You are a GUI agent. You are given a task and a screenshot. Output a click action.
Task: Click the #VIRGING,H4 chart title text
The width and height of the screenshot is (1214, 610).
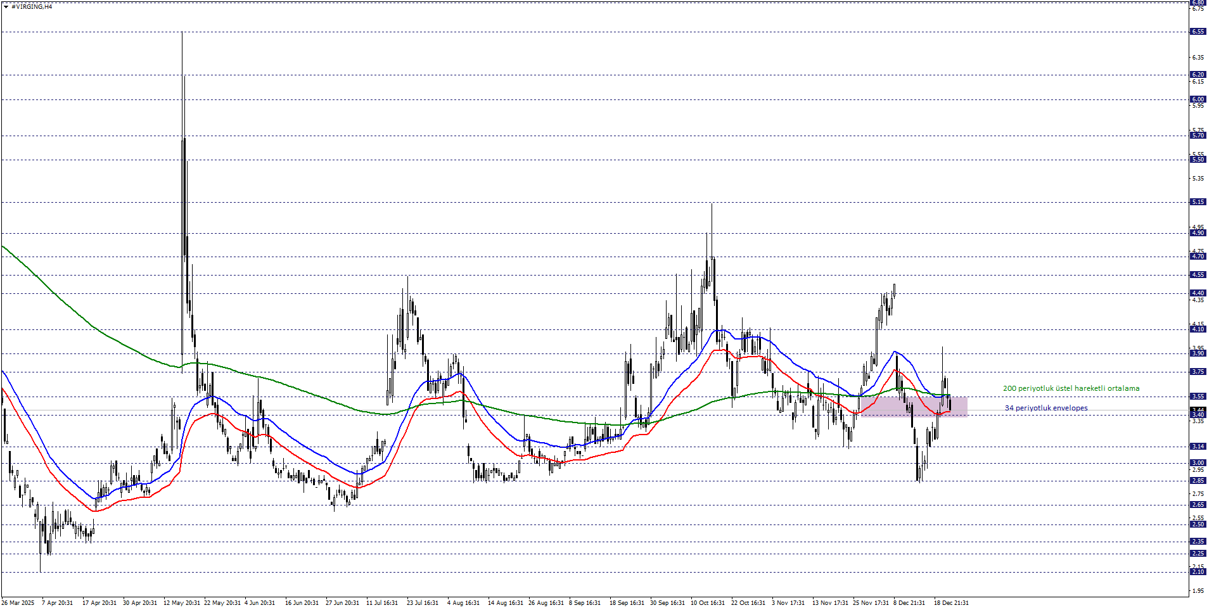tap(32, 6)
